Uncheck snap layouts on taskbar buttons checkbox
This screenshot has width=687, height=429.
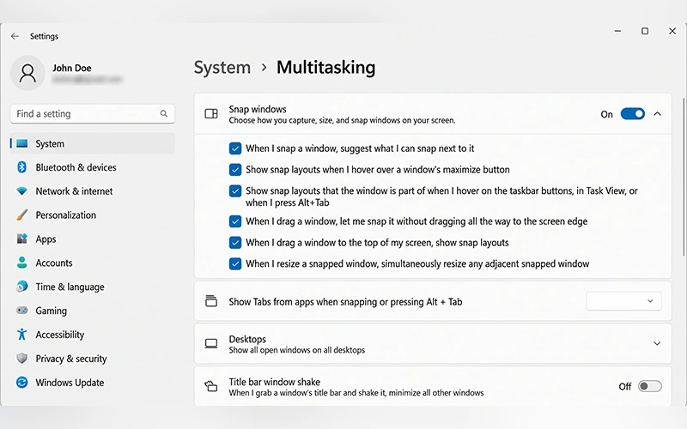point(235,190)
